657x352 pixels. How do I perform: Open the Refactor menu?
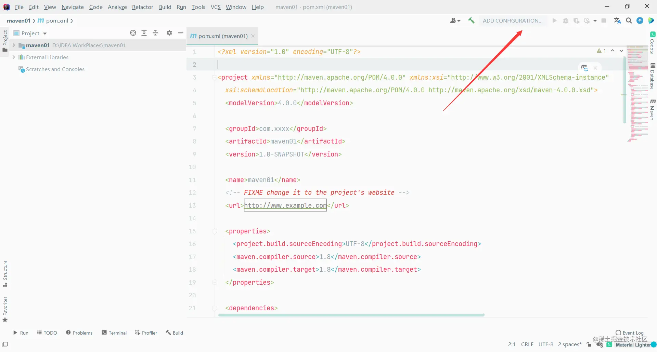(x=143, y=7)
